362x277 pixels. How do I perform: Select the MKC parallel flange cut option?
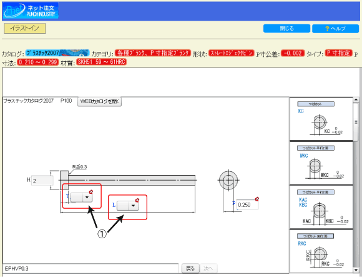click(x=321, y=163)
